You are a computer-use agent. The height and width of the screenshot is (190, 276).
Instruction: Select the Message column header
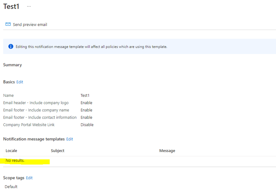[167, 150]
